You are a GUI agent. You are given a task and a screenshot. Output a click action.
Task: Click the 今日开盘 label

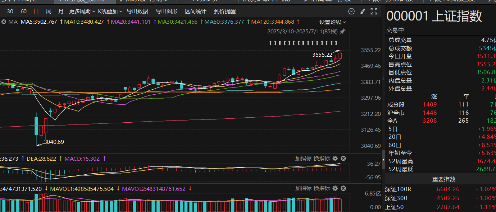click(400, 56)
